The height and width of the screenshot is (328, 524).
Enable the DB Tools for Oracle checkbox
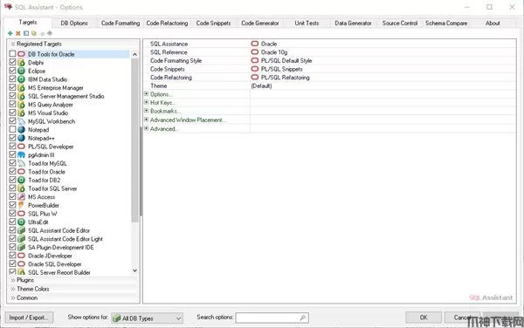(x=12, y=54)
